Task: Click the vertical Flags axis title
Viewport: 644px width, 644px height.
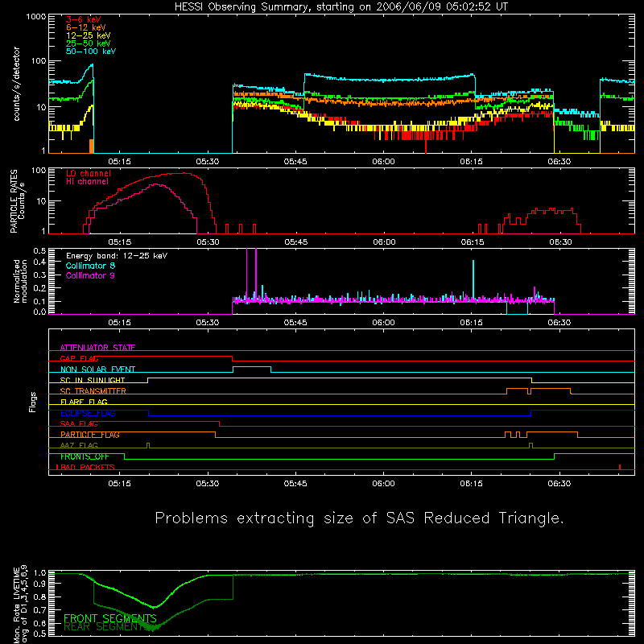Action: 33,402
